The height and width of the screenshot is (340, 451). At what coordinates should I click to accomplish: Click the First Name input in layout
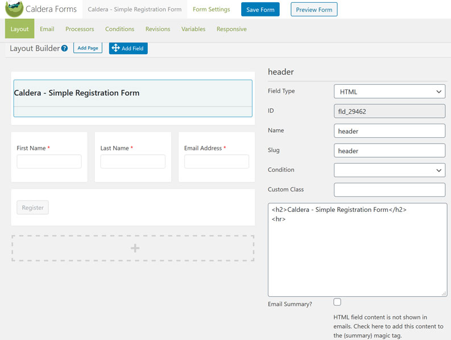point(49,161)
